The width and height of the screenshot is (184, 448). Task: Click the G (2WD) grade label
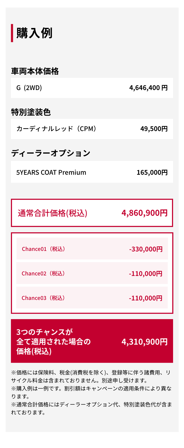[29, 88]
